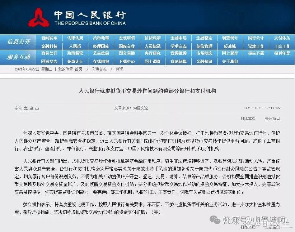Open the 在线申报 section
The image size is (295, 232).
click(101, 61)
